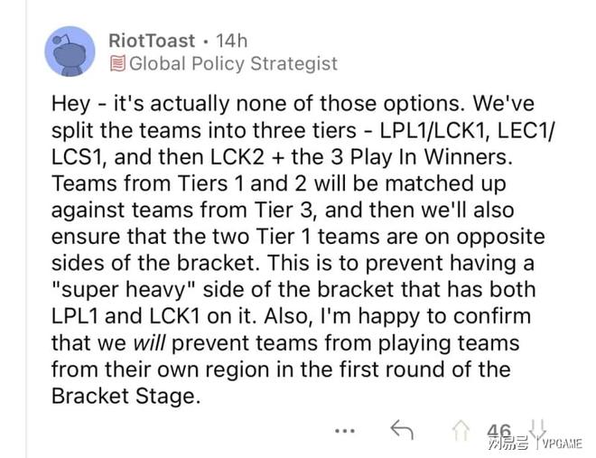Select the Global Policy Strategist flair text

coord(233,63)
